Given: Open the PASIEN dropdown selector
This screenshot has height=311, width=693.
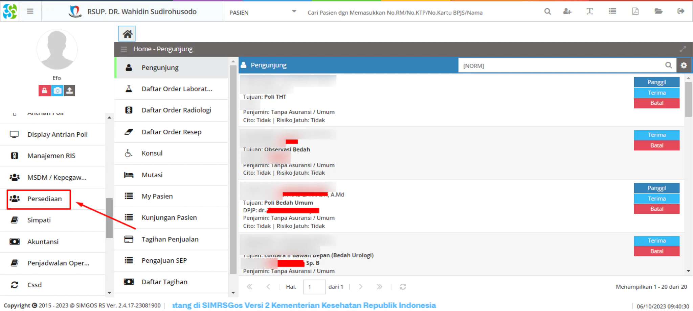Looking at the screenshot, I should 263,12.
